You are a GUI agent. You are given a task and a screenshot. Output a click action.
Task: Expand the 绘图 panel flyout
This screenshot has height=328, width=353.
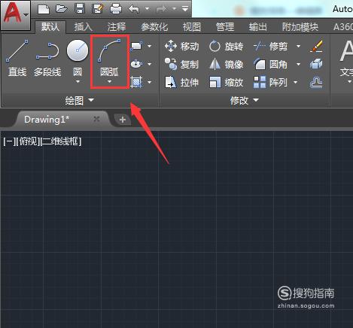(80, 101)
